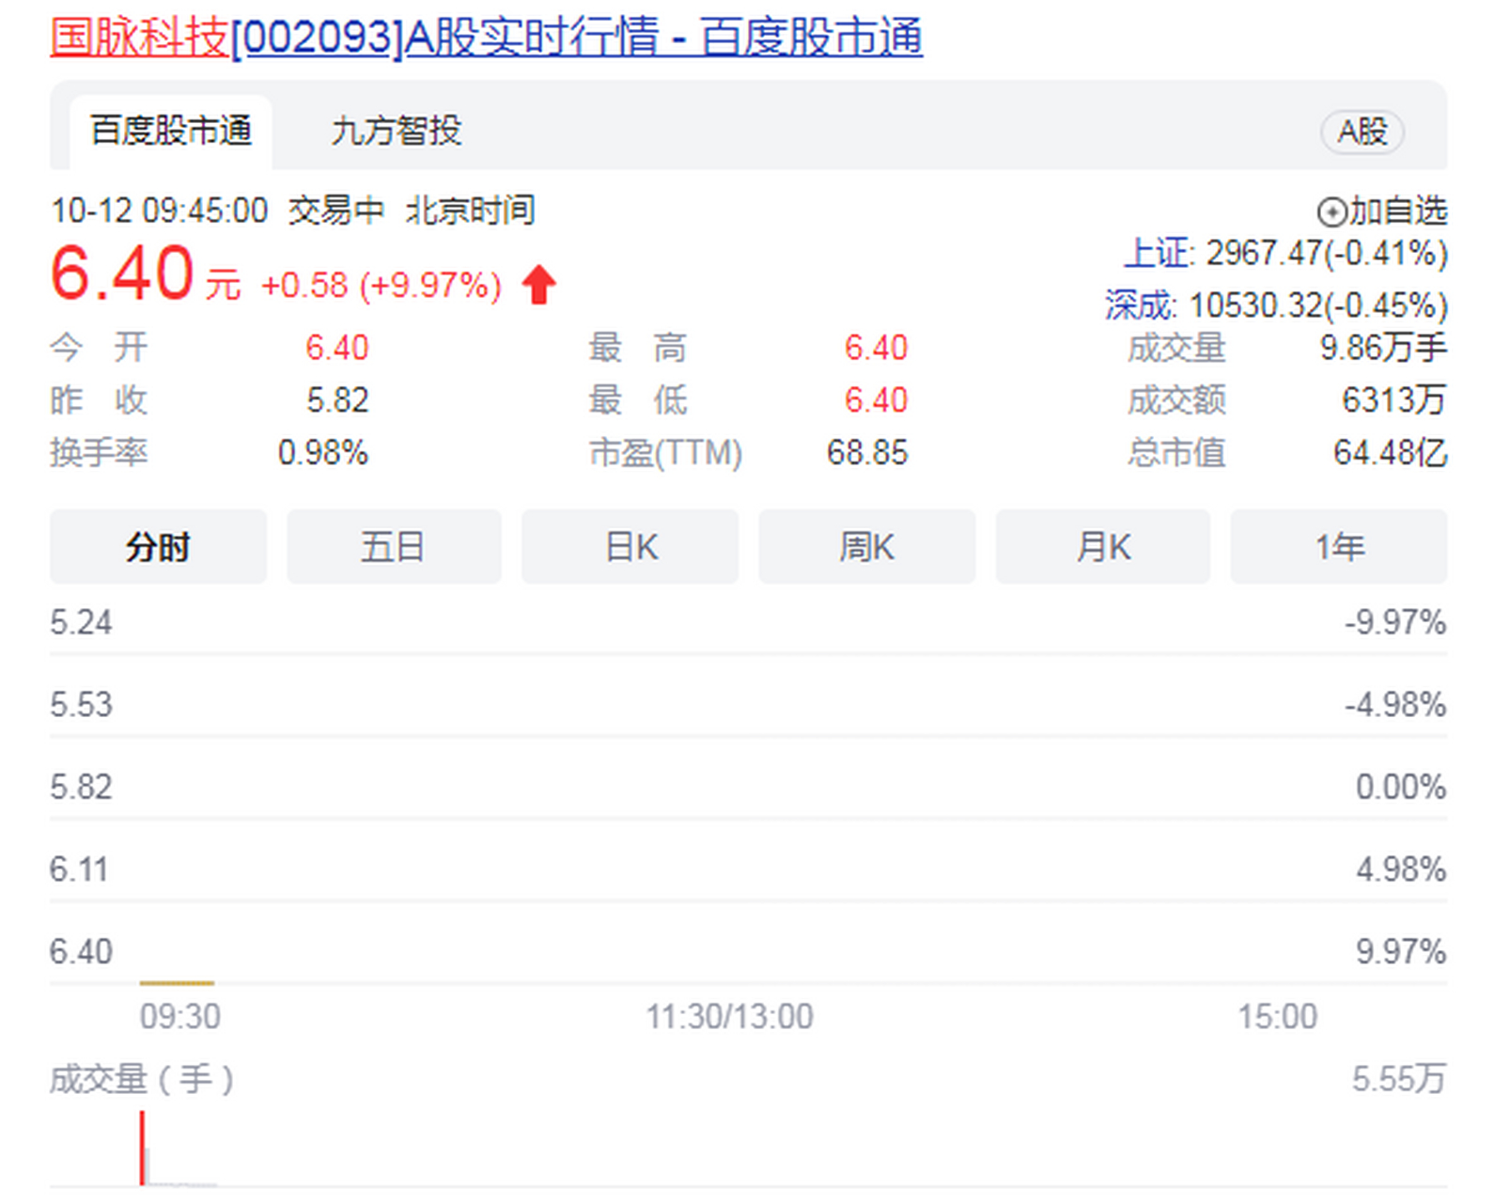Click the A股 badge button
Screen dimensions: 1510x1203
[x=1362, y=132]
